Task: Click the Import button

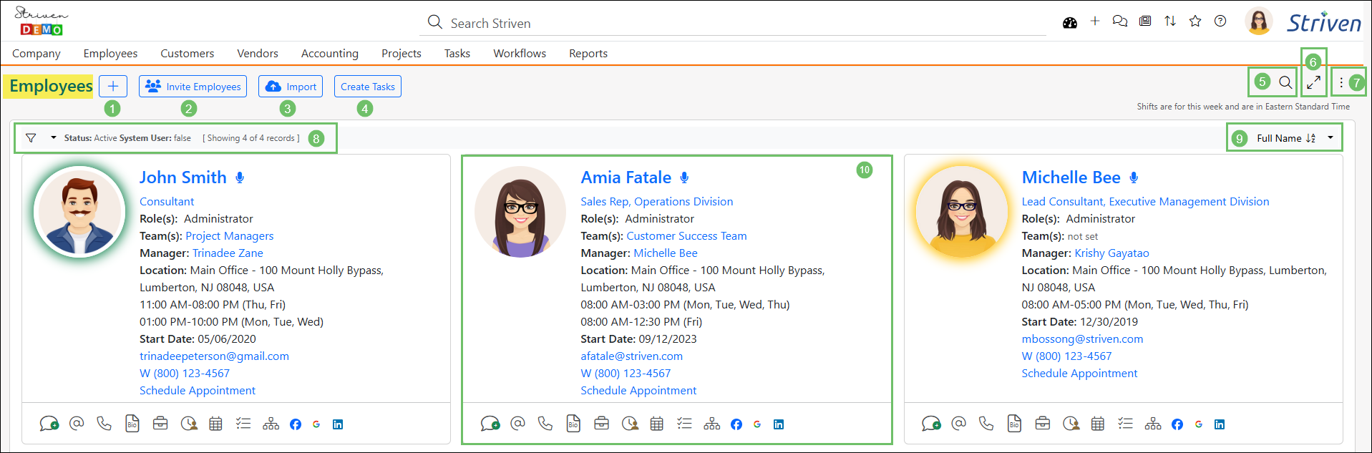Action: point(291,87)
